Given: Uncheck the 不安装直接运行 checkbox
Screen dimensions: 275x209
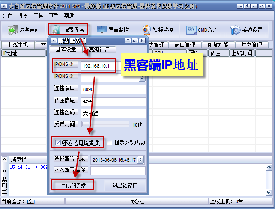Looking at the screenshot, I should coord(58,142).
